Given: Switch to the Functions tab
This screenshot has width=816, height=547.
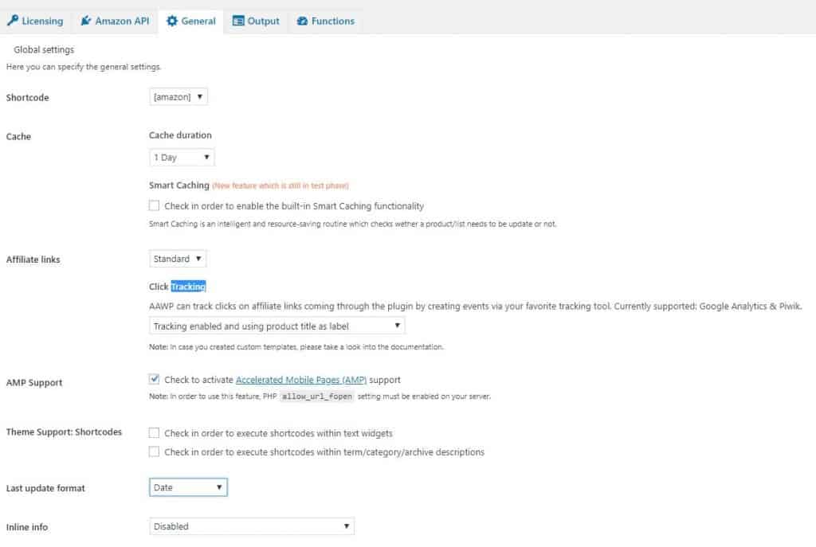Looking at the screenshot, I should pyautogui.click(x=326, y=21).
